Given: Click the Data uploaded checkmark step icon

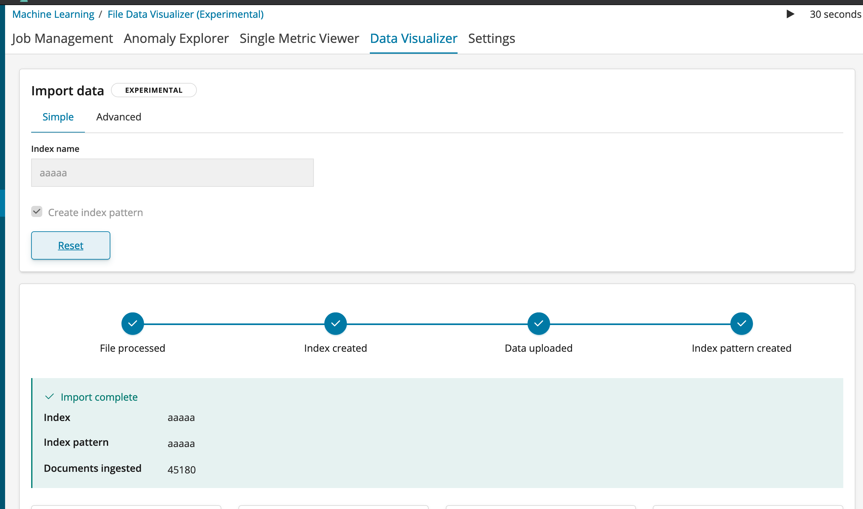Looking at the screenshot, I should (x=538, y=323).
